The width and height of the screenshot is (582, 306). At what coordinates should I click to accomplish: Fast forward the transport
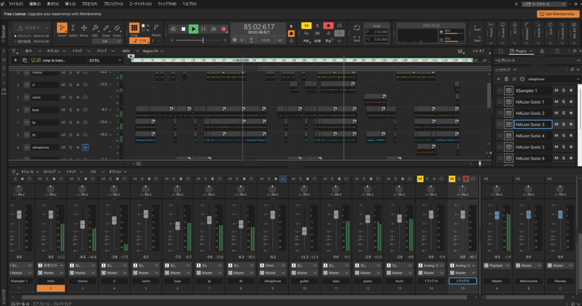click(x=214, y=29)
